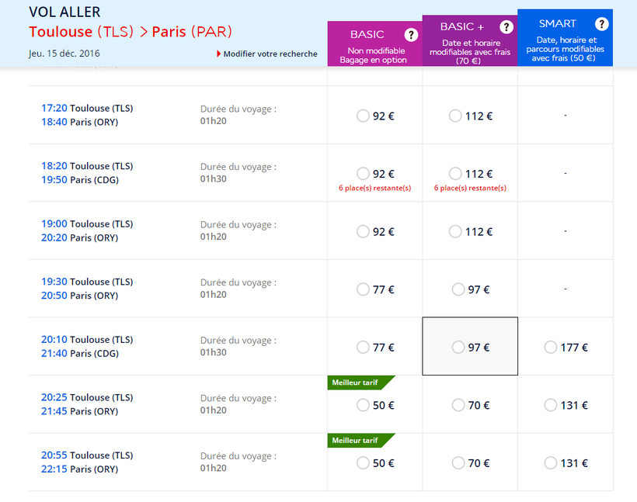Choose the 131 € SMART fare for the 20:25 flight
The width and height of the screenshot is (637, 502).
click(551, 405)
